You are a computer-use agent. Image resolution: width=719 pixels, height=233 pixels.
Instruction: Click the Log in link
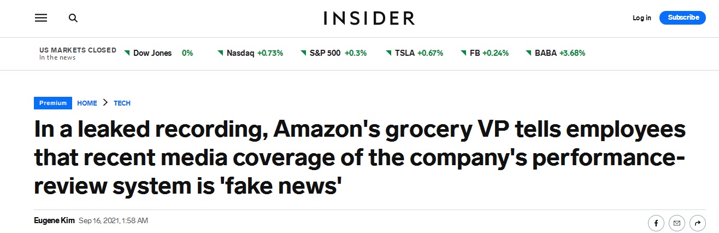(x=642, y=18)
